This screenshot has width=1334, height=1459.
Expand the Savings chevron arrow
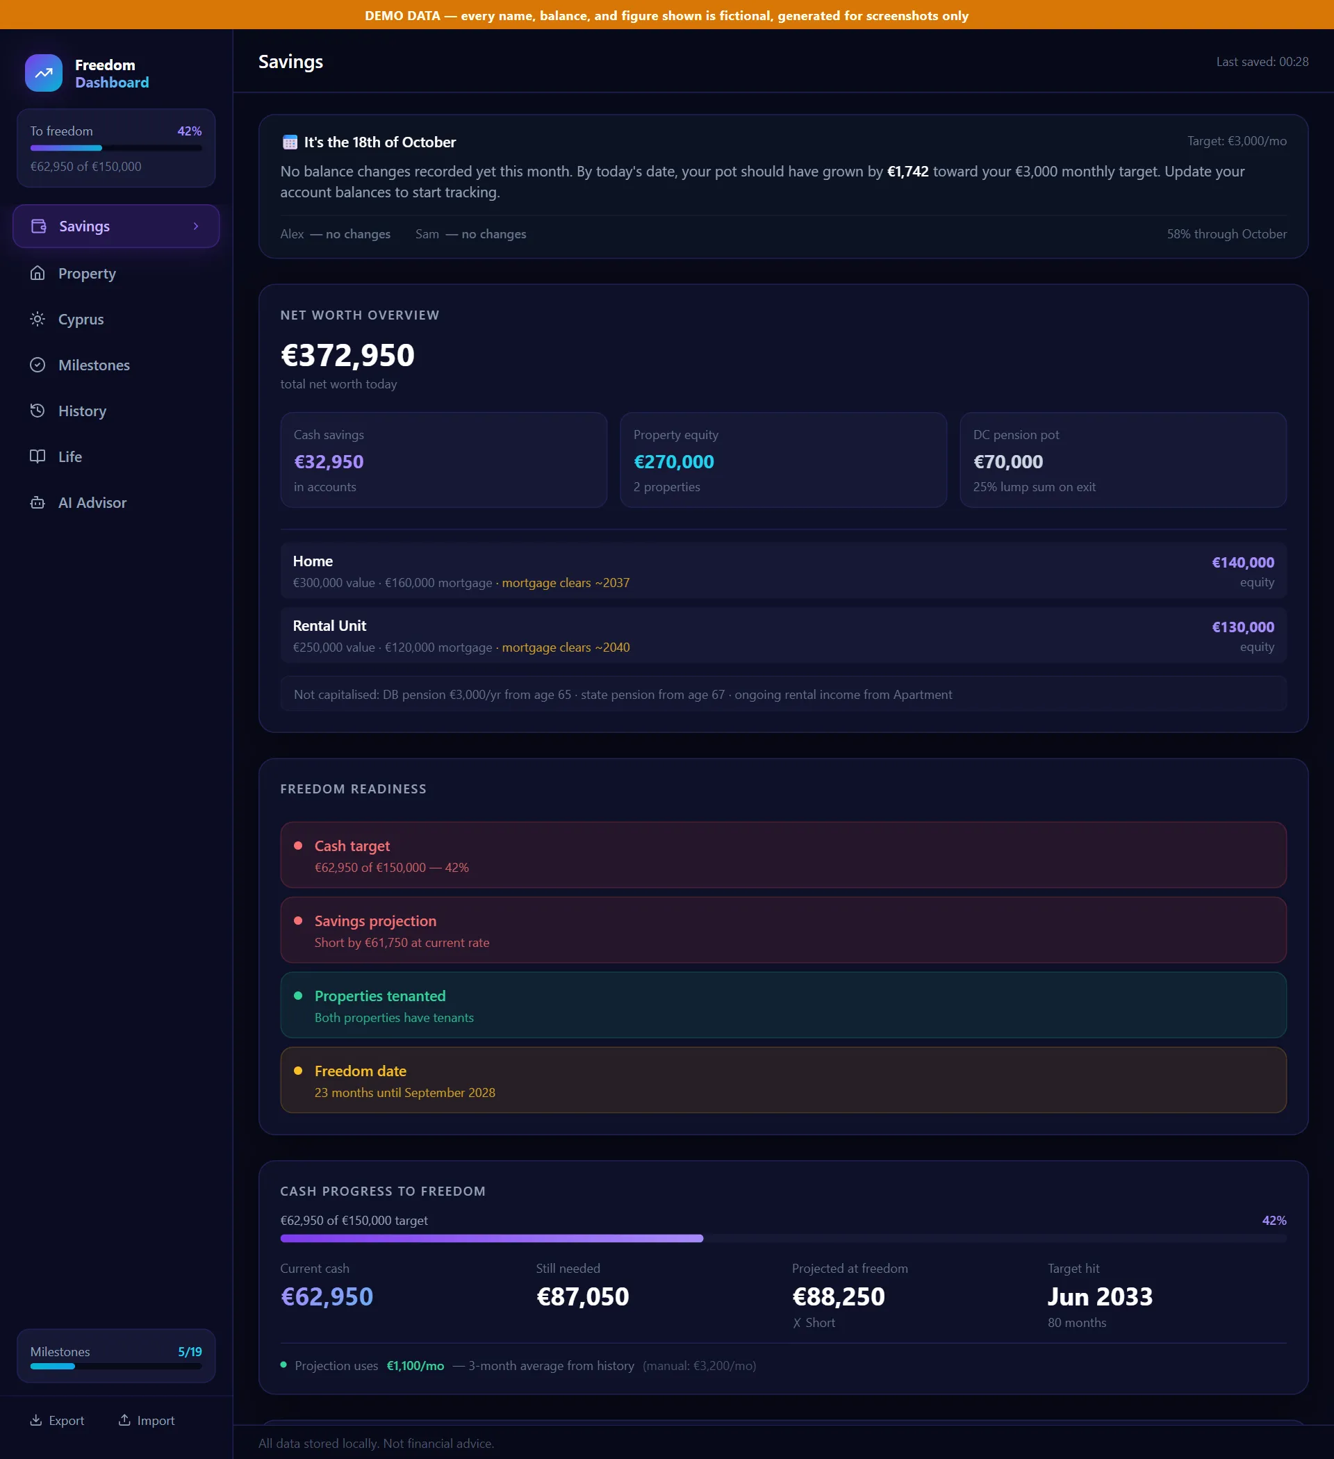pos(195,226)
